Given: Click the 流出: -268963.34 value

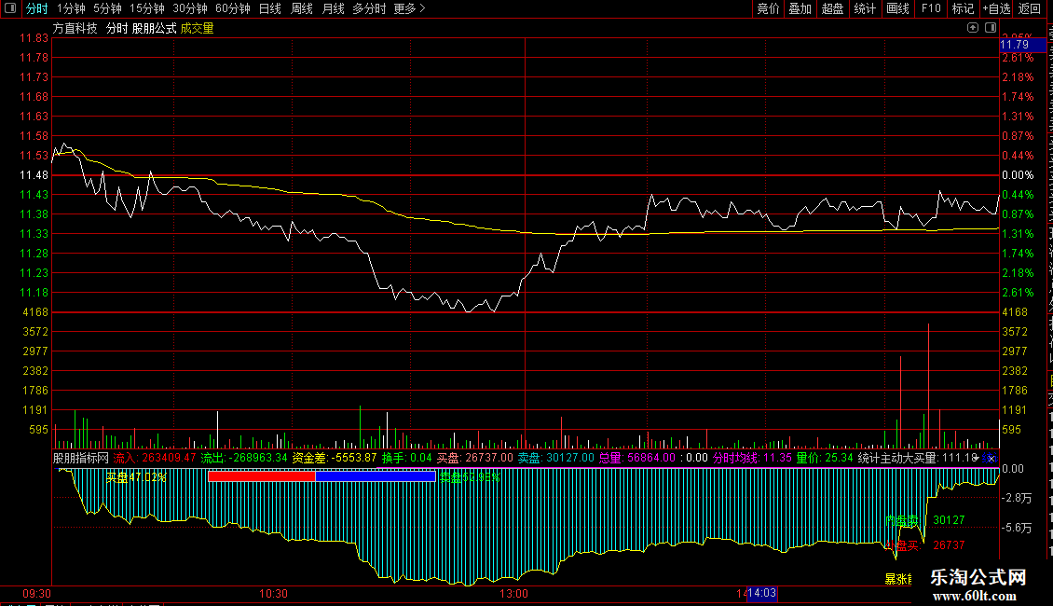Looking at the screenshot, I should pyautogui.click(x=244, y=458).
